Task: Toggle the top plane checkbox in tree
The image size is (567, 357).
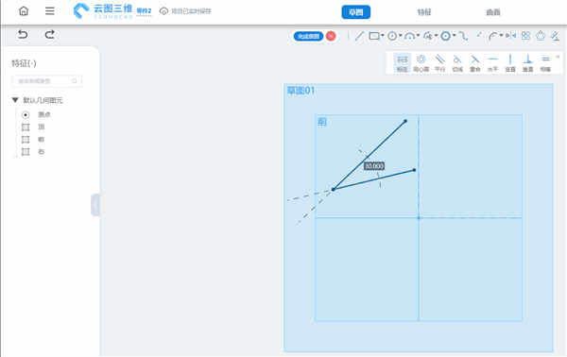Action: 26,127
